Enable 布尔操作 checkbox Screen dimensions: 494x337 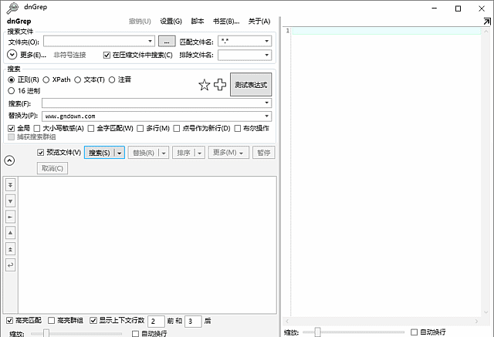click(238, 128)
